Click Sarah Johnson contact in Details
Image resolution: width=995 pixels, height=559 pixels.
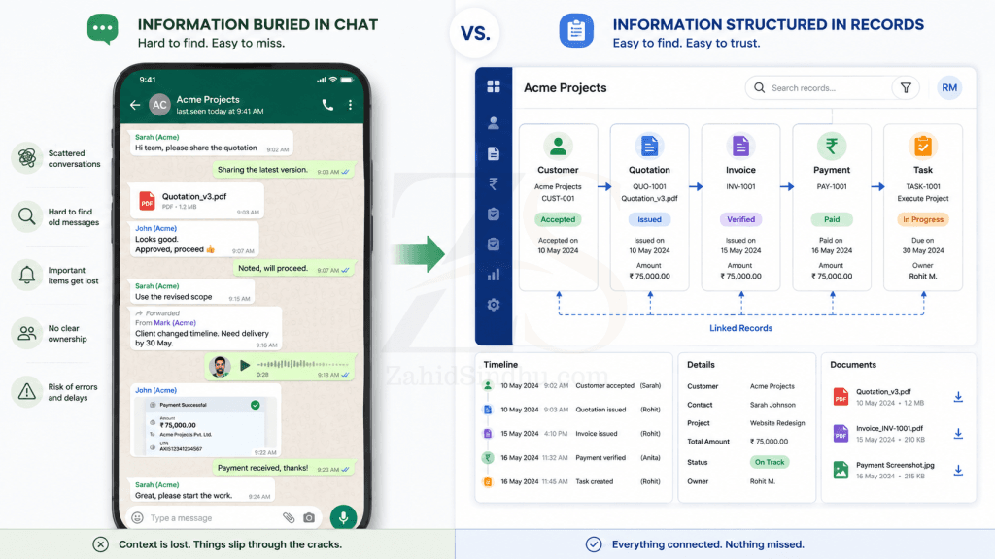pos(772,405)
